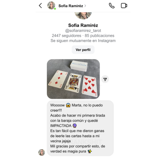Select the Woooow Marta message bubble
Image resolution: width=158 pixels, height=158 pixels.
(80, 128)
